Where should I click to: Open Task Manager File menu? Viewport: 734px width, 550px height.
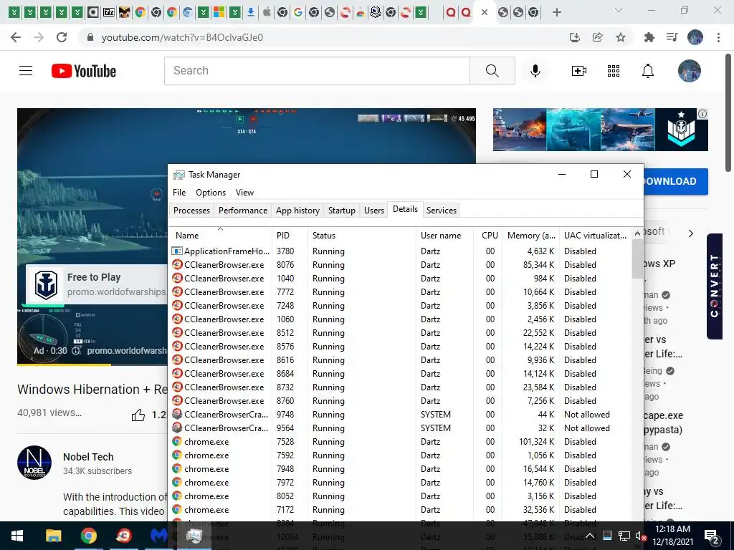click(x=179, y=193)
